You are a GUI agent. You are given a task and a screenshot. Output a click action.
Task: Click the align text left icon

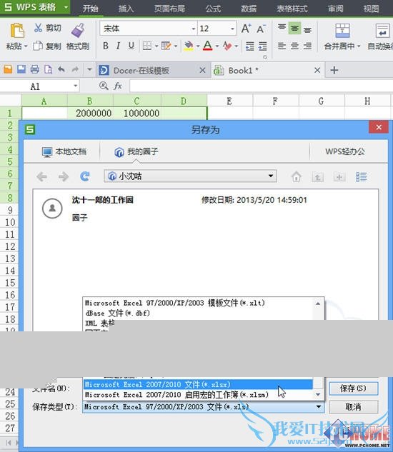tap(282, 46)
